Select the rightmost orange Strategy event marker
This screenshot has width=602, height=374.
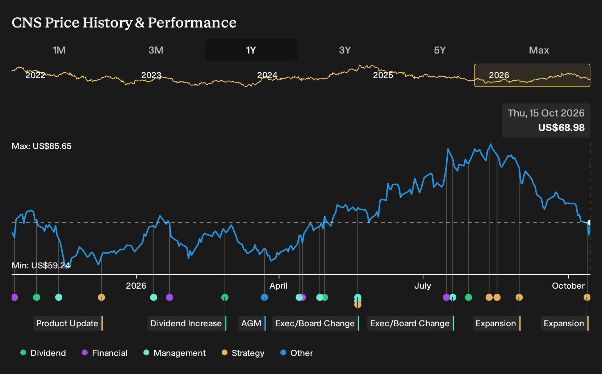pos(587,297)
